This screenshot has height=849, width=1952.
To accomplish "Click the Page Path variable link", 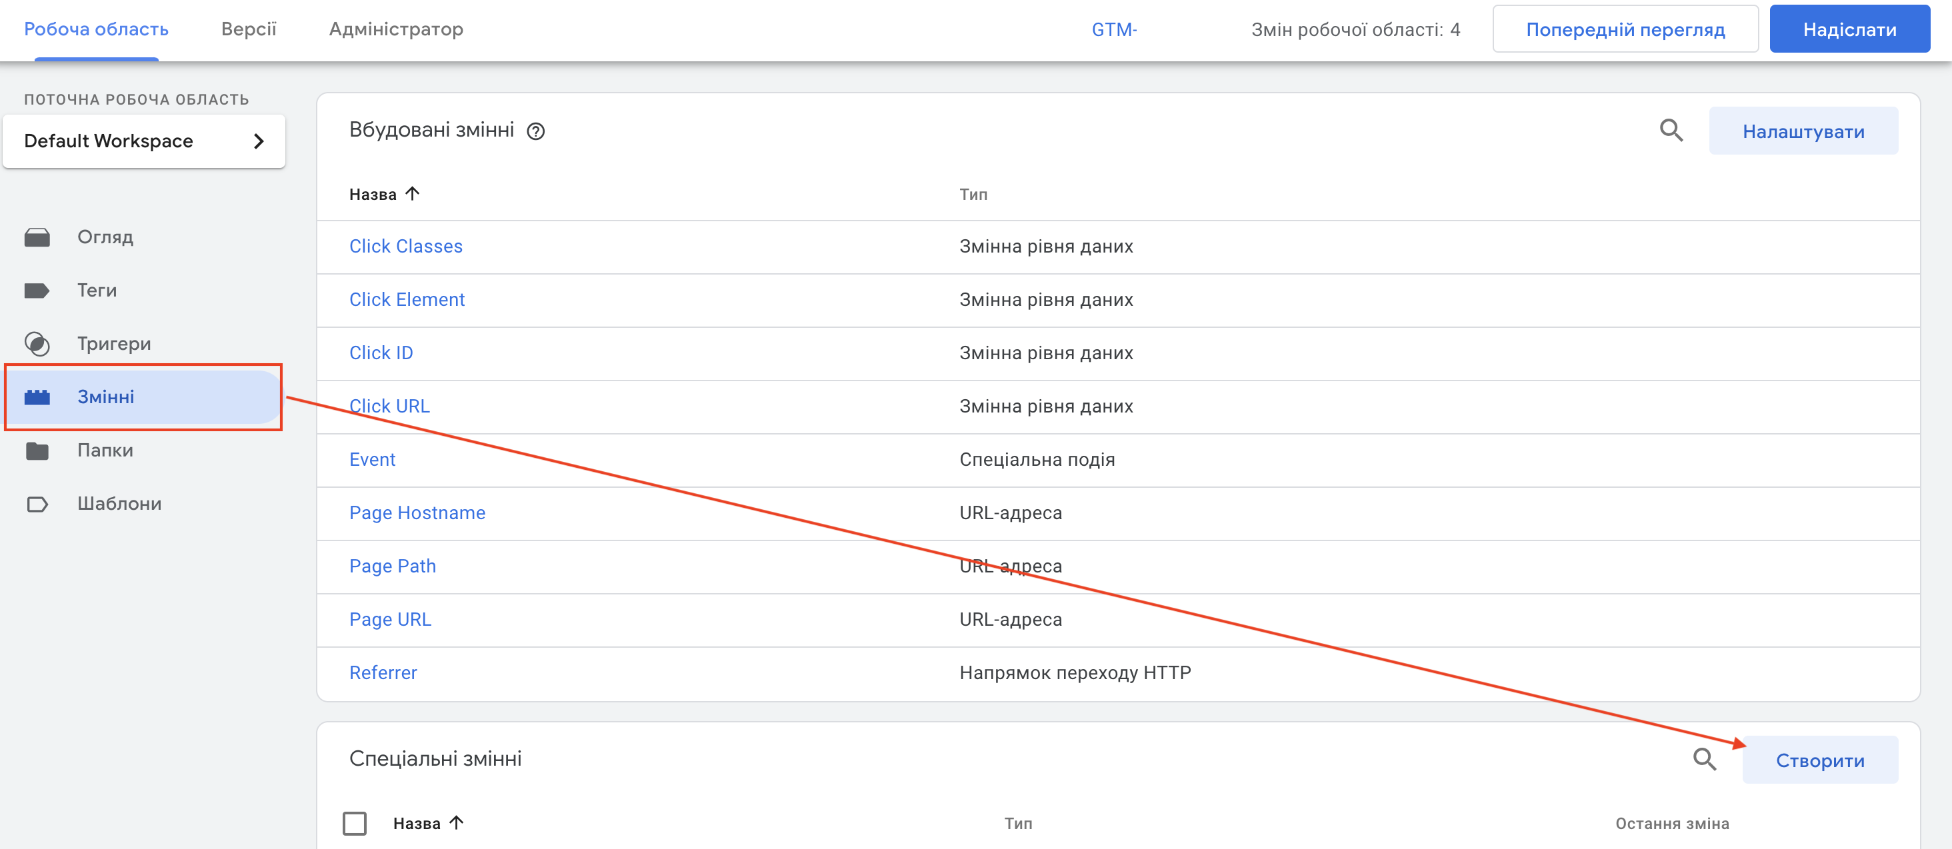I will point(392,565).
